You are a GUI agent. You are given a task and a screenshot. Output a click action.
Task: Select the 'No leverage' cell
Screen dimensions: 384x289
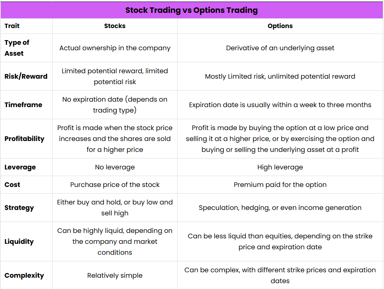pyautogui.click(x=114, y=167)
